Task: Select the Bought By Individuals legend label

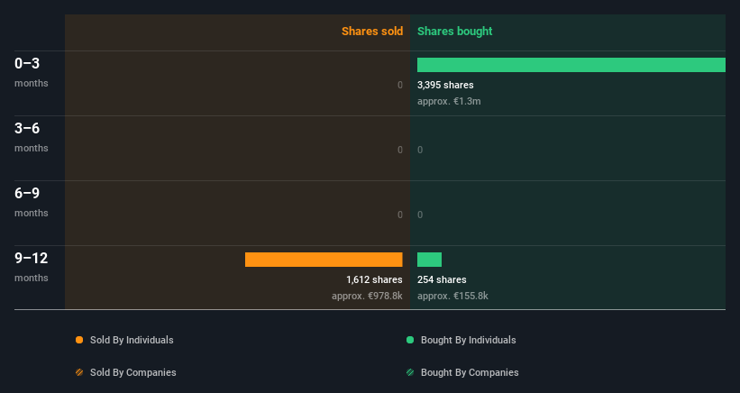Action: (x=468, y=340)
